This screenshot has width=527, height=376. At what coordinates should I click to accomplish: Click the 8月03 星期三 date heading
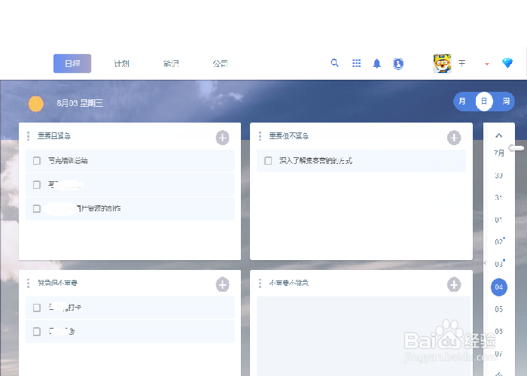point(80,103)
